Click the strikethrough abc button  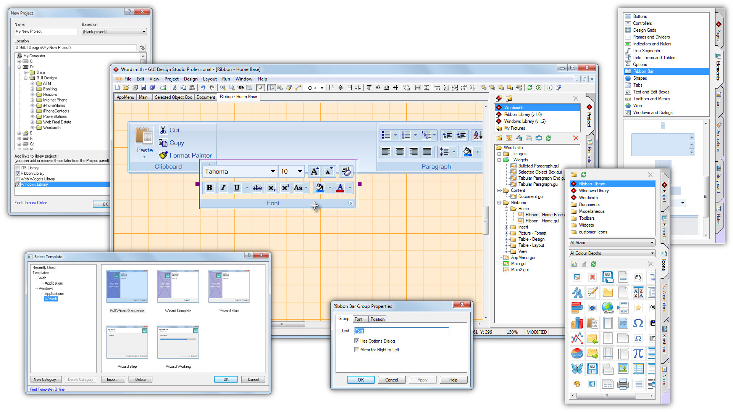tap(257, 188)
